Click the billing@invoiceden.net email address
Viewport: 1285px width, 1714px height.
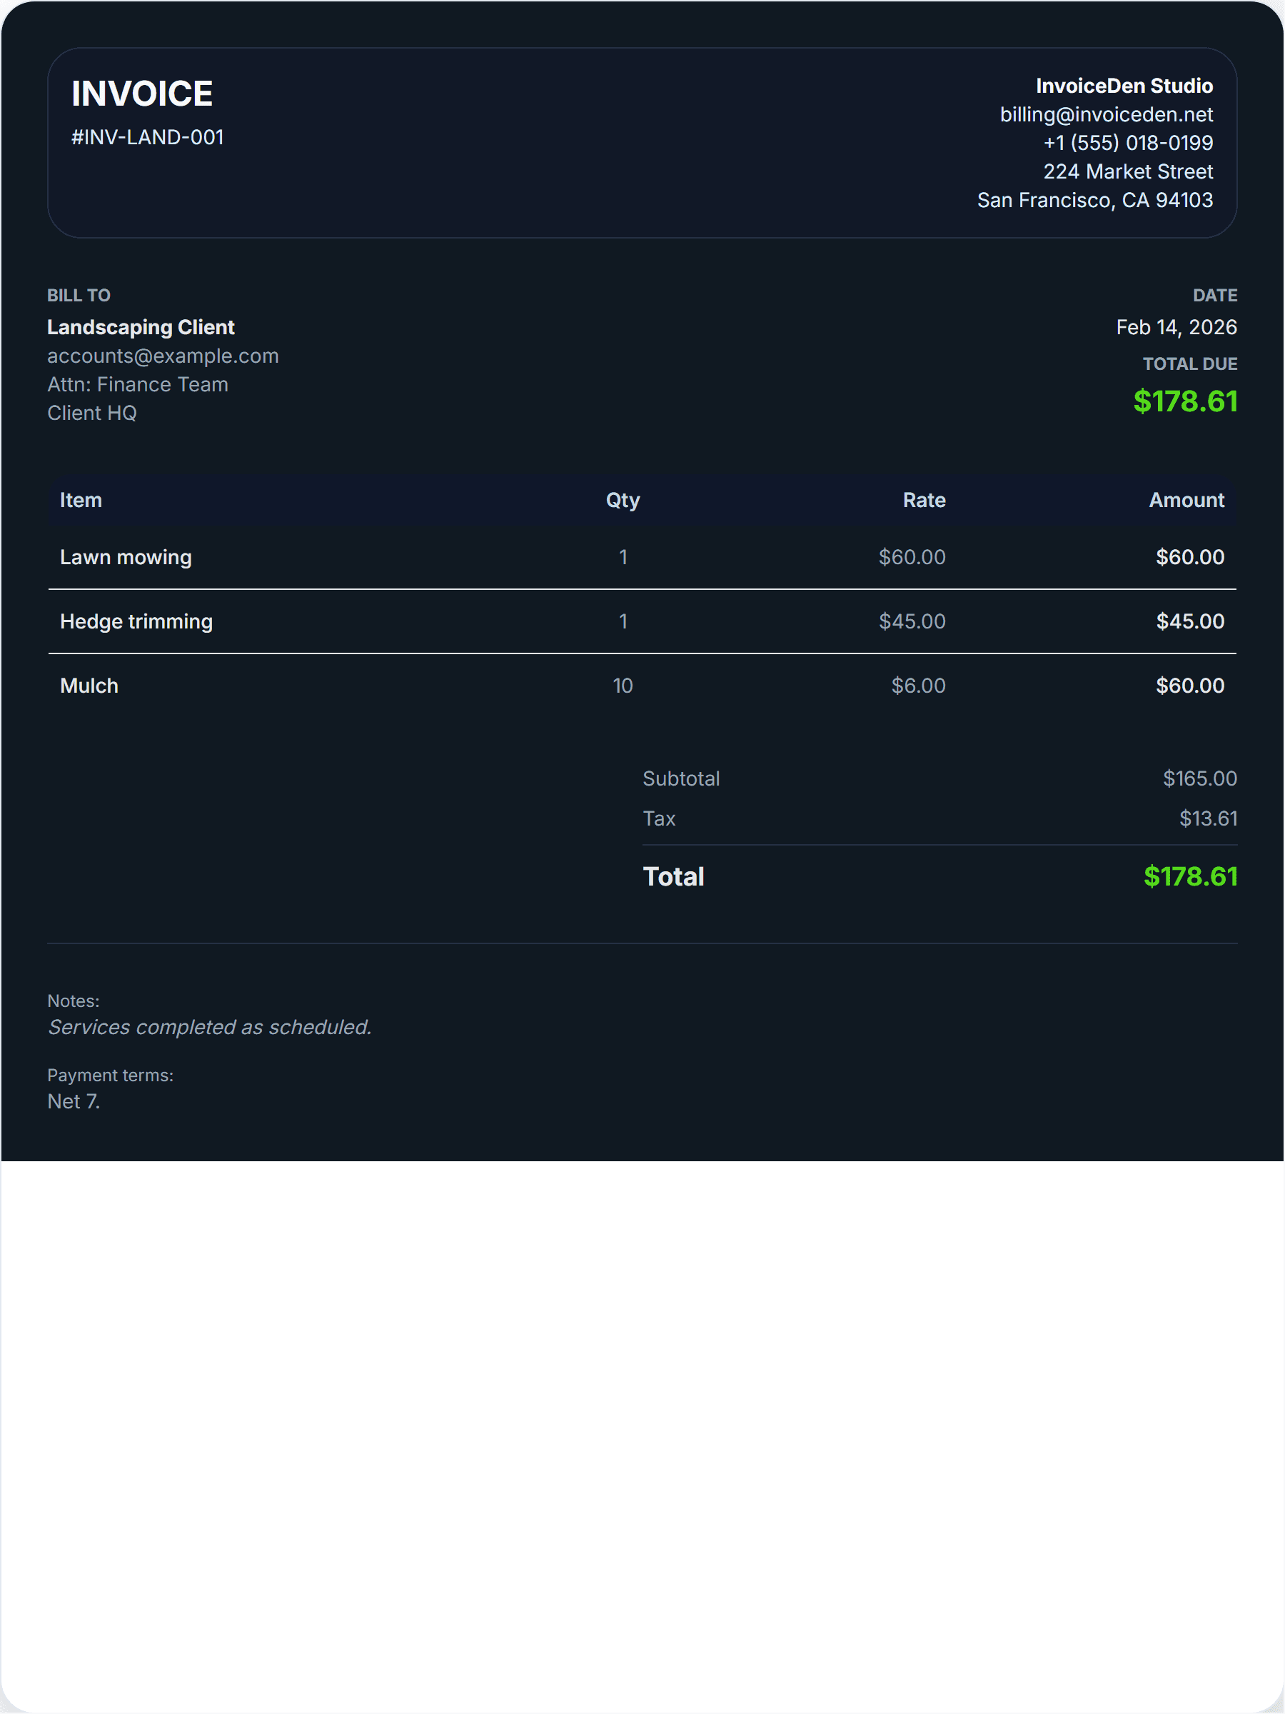(1105, 115)
